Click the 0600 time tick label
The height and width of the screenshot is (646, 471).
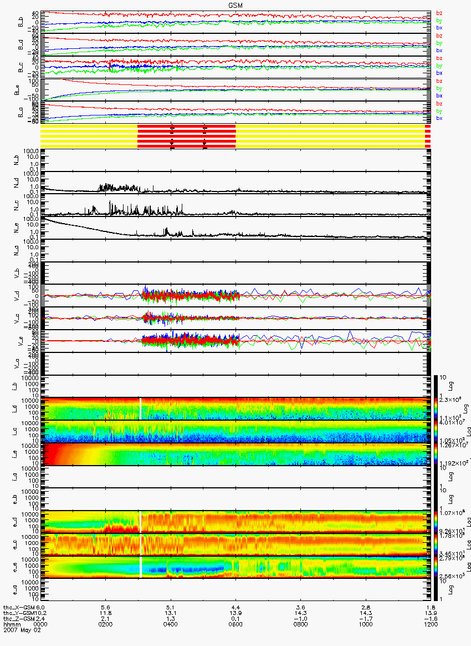coord(235,624)
